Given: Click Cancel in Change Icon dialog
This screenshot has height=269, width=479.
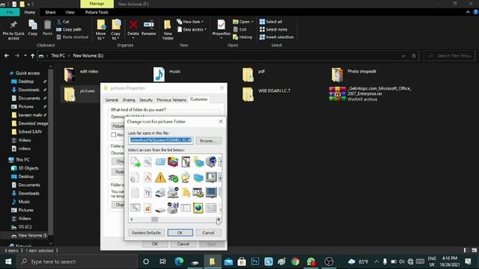Looking at the screenshot, I should pyautogui.click(x=208, y=232).
